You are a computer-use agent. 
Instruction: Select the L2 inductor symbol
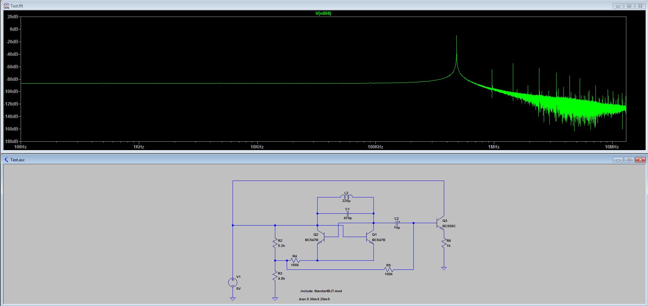point(346,197)
